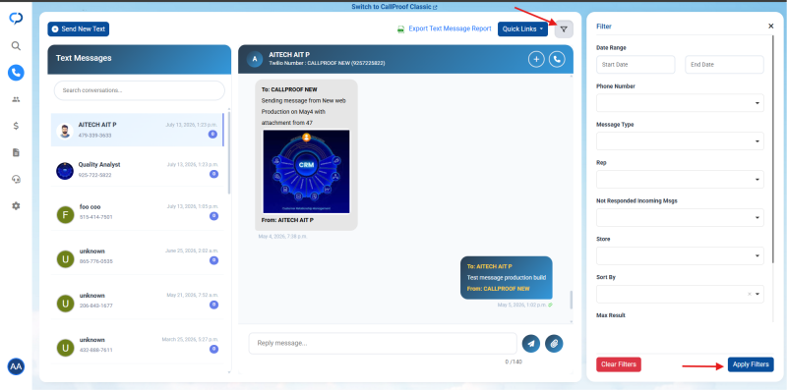Viewport: 787px width, 390px height.
Task: Click 'May 4, 2026, 7:38 p.m.' timestamp
Action: (x=282, y=236)
